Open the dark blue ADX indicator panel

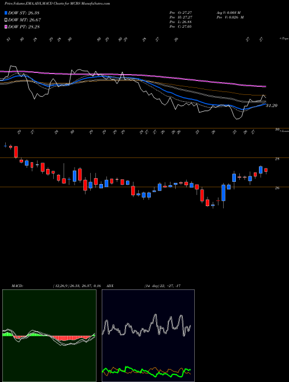coord(148,336)
